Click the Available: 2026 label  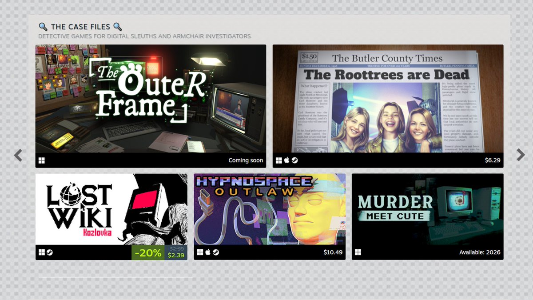click(480, 252)
